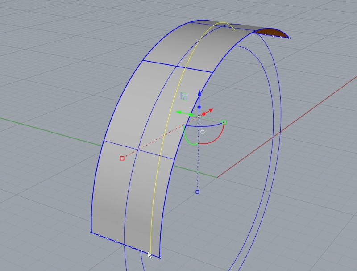Click top-right end control point near brown patch
Viewport: 357px width, 271px height.
(289, 38)
